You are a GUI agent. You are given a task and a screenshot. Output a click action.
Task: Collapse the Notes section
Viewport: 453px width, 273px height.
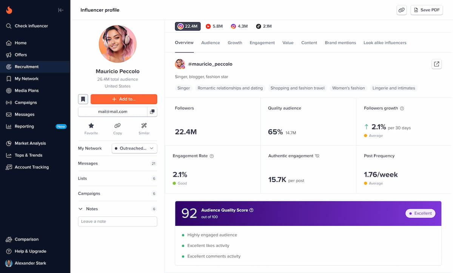click(80, 209)
